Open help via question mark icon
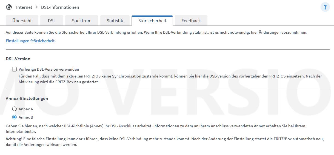 click(325, 7)
